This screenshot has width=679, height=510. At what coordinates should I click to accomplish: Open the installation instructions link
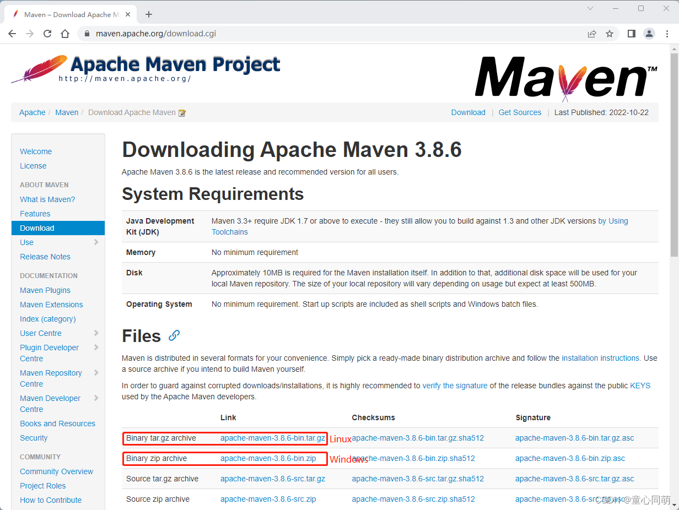600,358
